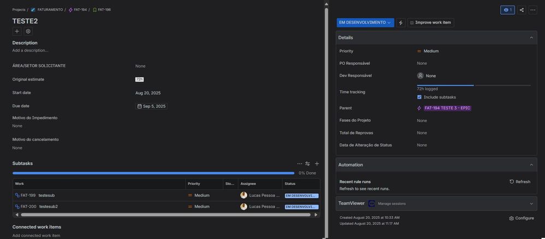Screen dimensions: 545x239
Task: Click the subtasks table left scroll arrow
Action: pyautogui.click(x=17, y=215)
